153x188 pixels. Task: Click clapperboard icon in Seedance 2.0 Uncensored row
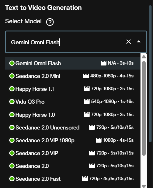(x=92, y=127)
